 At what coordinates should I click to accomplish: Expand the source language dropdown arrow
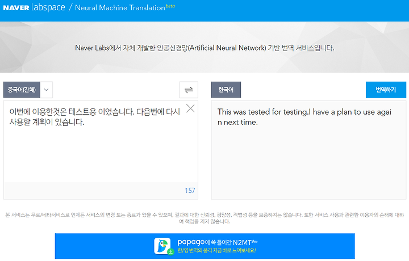coord(47,90)
